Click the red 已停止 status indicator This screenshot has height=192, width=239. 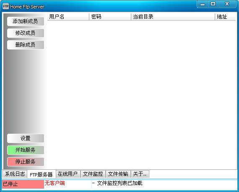pos(23,184)
